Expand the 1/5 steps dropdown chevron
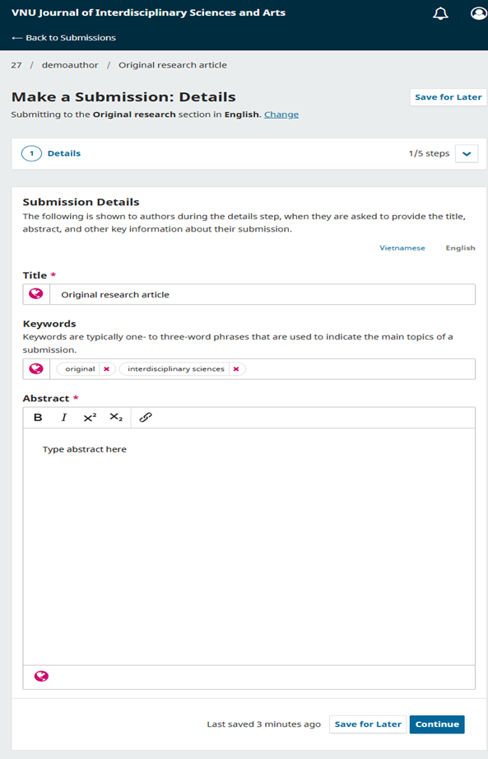Screen dimensions: 488x759 pyautogui.click(x=467, y=154)
